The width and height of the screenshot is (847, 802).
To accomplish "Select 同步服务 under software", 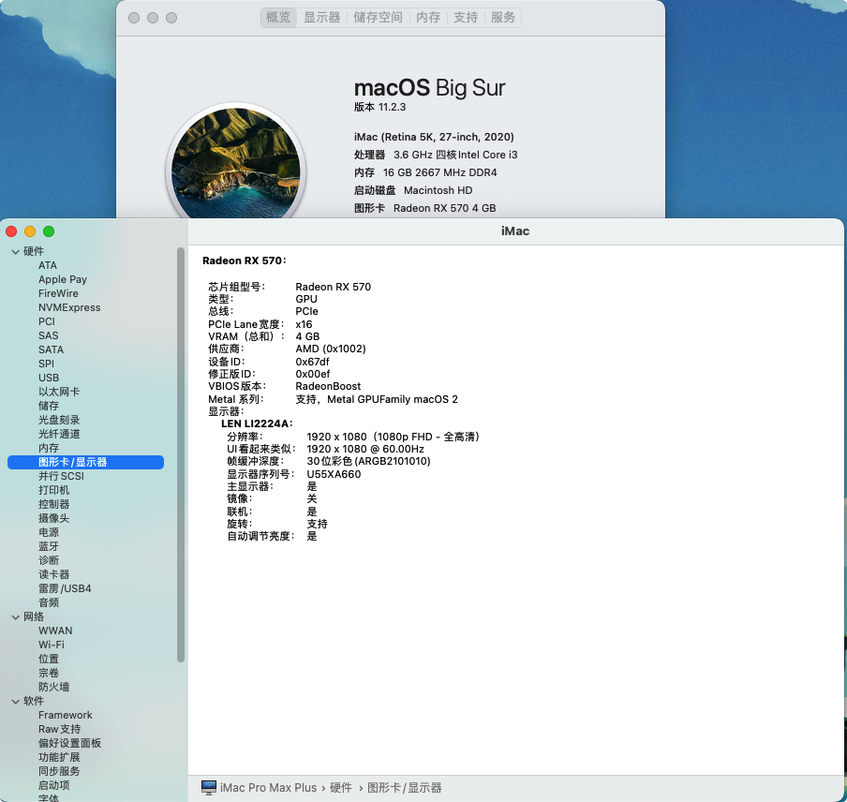I will [59, 771].
